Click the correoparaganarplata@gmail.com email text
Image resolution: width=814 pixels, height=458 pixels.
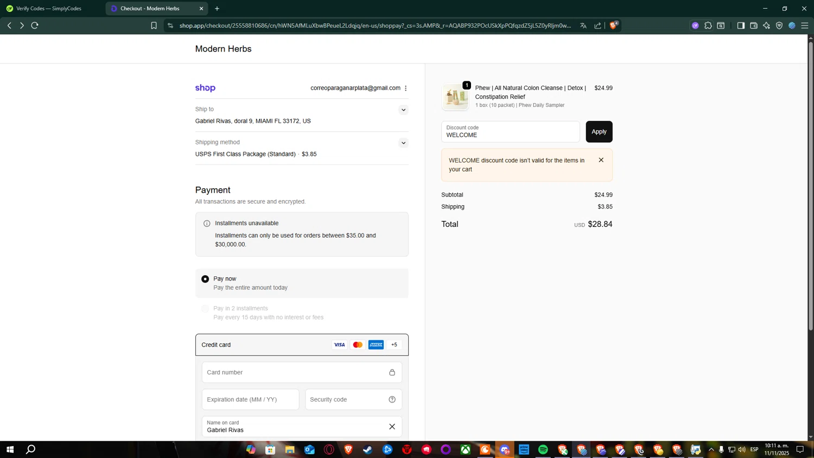click(355, 88)
